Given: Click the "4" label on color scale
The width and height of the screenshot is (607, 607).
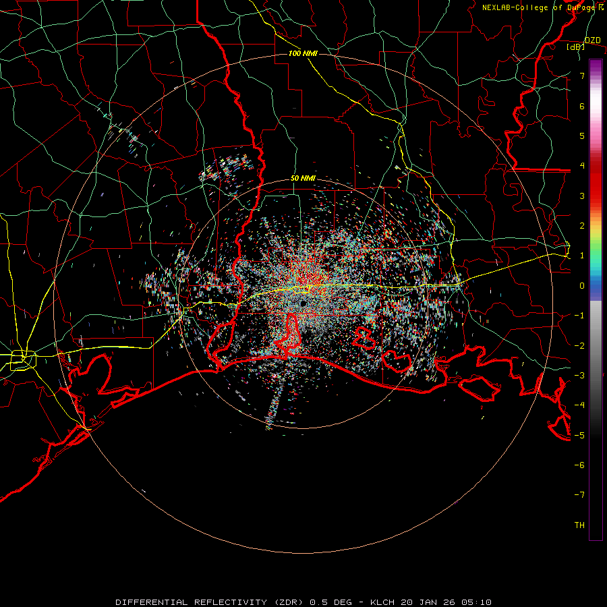Looking at the screenshot, I should click(x=582, y=166).
